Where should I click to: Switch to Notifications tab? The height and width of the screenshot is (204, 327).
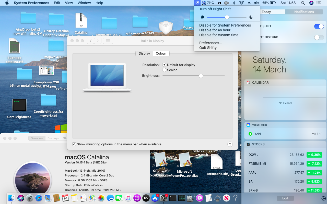click(304, 12)
